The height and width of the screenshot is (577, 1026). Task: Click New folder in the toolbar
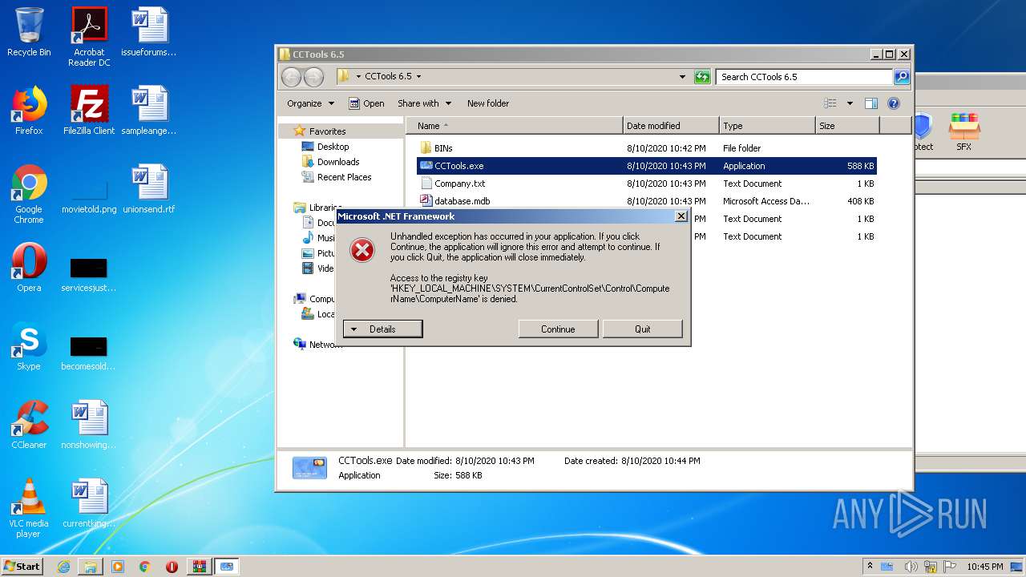488,103
